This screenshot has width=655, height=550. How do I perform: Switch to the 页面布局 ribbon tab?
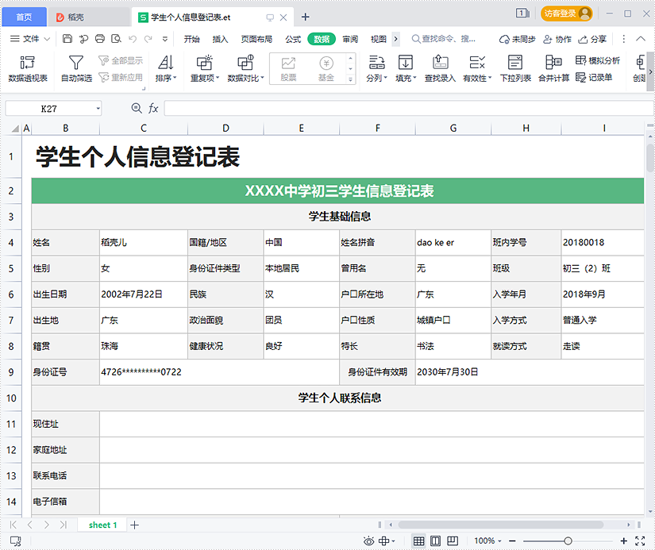(x=256, y=39)
